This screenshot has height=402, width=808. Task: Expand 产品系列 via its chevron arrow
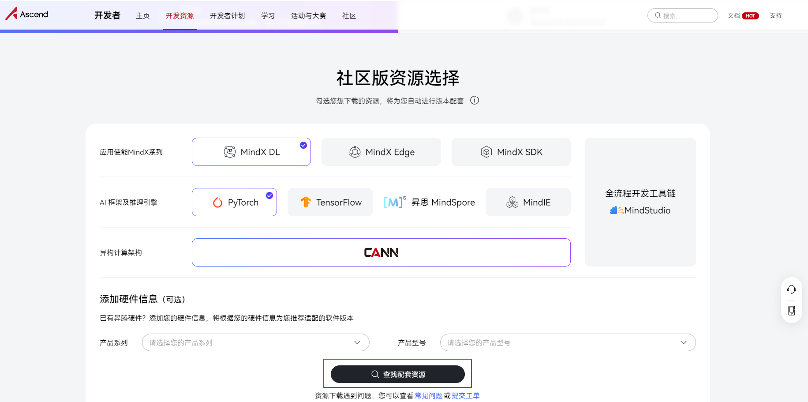[x=357, y=342]
